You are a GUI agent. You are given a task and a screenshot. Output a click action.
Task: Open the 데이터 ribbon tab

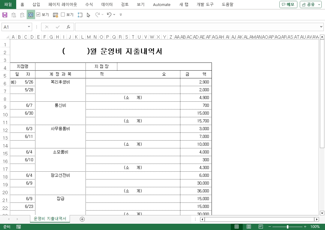point(107,4)
